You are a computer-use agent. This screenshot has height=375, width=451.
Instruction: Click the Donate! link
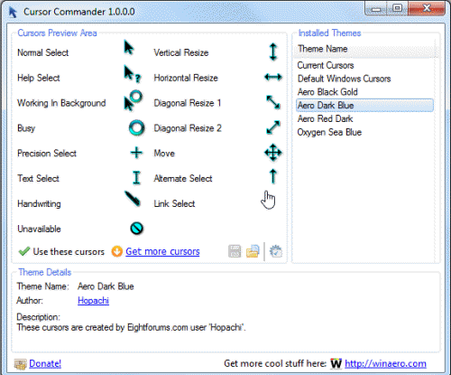[x=45, y=363]
